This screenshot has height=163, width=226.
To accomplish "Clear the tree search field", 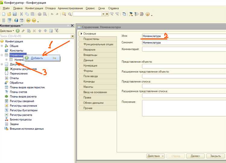I will pos(73,36).
